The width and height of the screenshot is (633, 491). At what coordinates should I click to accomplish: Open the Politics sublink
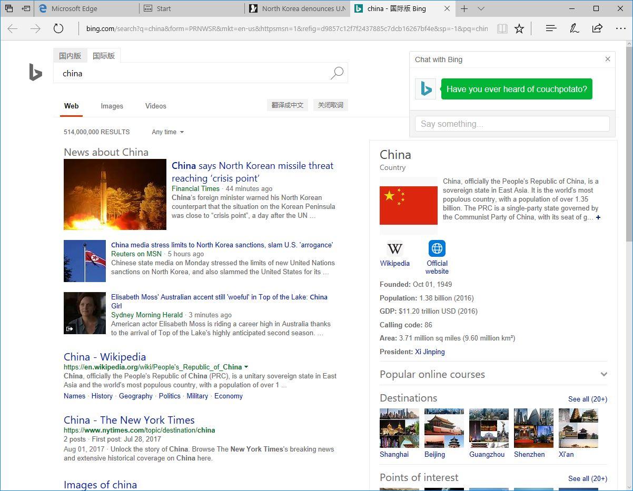(170, 396)
